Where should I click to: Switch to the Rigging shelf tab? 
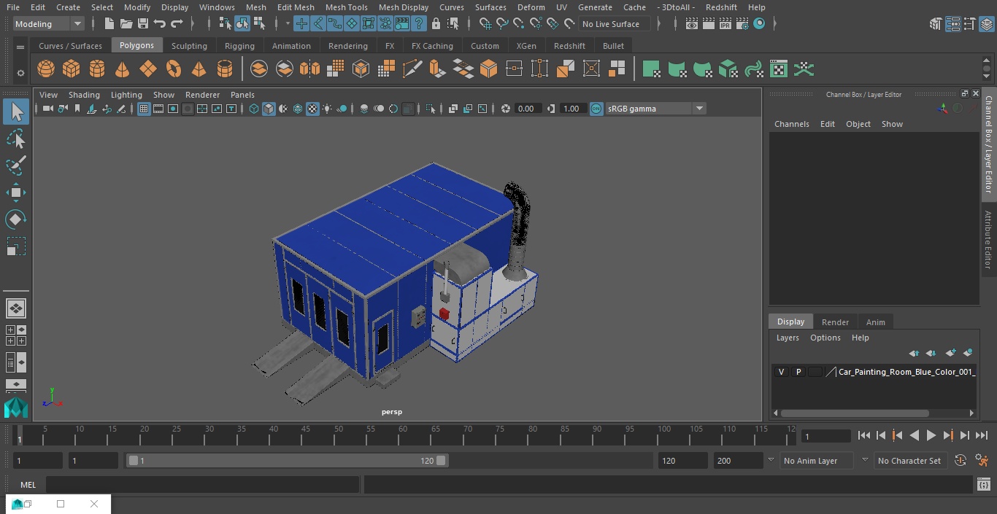click(239, 46)
